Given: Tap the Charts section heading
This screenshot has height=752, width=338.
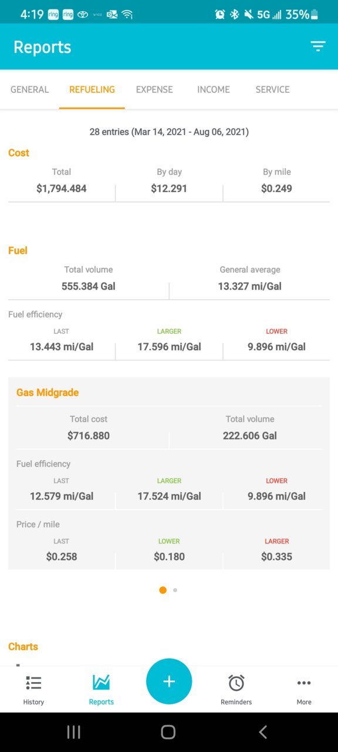Looking at the screenshot, I should tap(23, 646).
